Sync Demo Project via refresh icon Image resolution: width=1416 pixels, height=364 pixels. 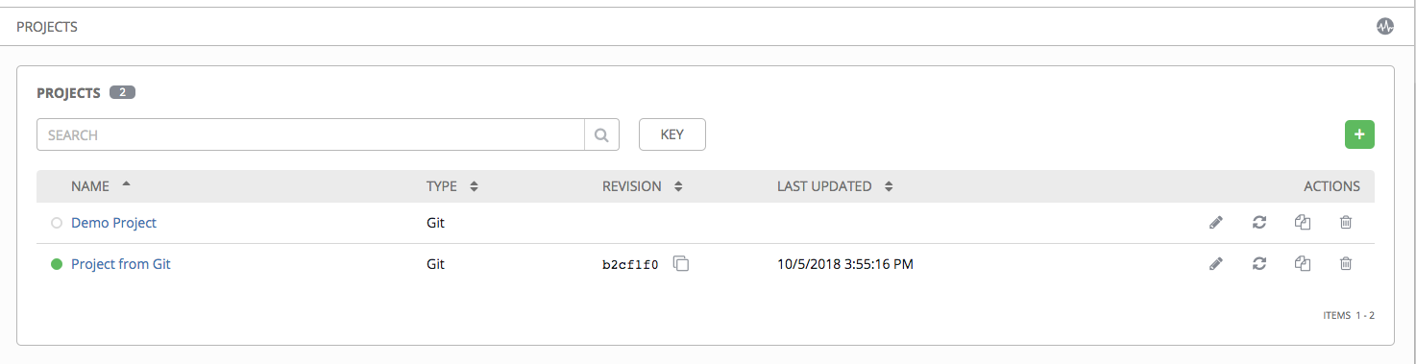click(x=1259, y=223)
